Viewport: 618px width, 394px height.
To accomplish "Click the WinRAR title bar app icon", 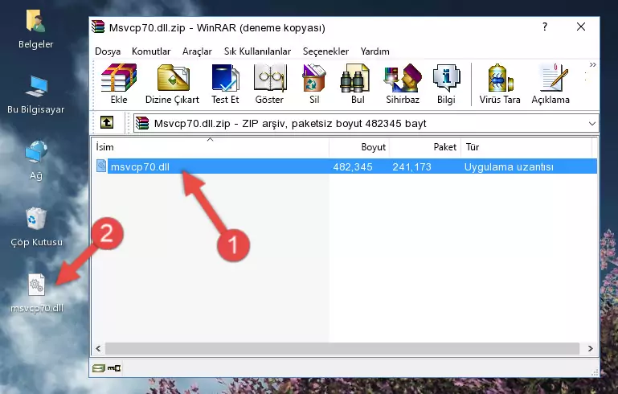I will click(98, 27).
